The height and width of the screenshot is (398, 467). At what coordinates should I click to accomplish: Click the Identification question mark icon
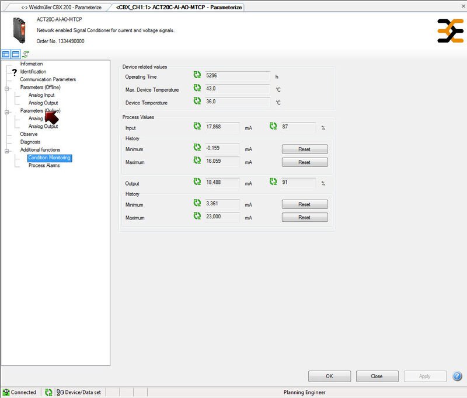14,72
